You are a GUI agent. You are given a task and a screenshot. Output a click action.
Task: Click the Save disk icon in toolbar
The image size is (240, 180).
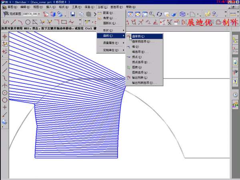(73, 14)
